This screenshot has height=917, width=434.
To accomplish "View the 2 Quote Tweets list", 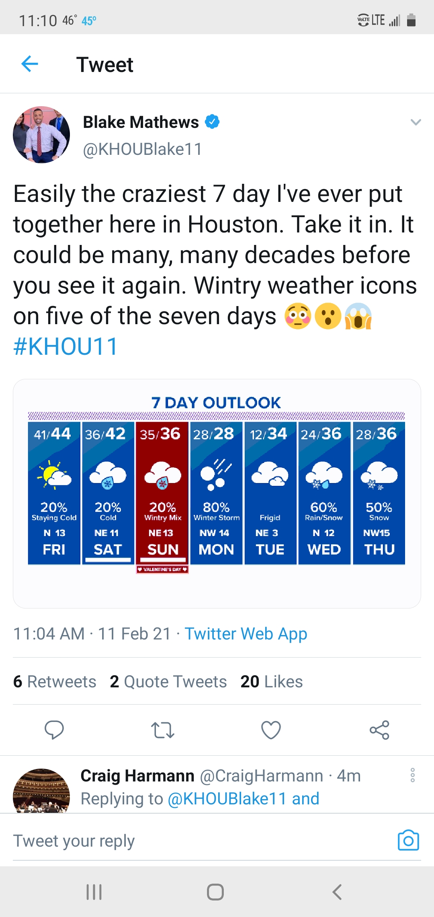I will [x=168, y=682].
